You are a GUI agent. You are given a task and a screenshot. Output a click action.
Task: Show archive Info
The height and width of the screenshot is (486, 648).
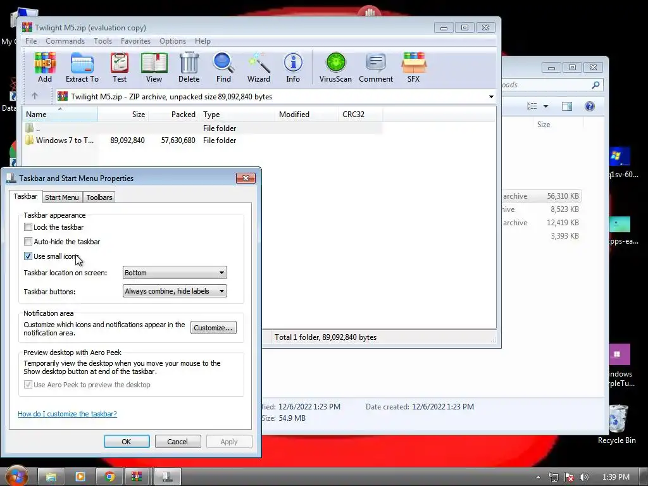click(x=293, y=67)
